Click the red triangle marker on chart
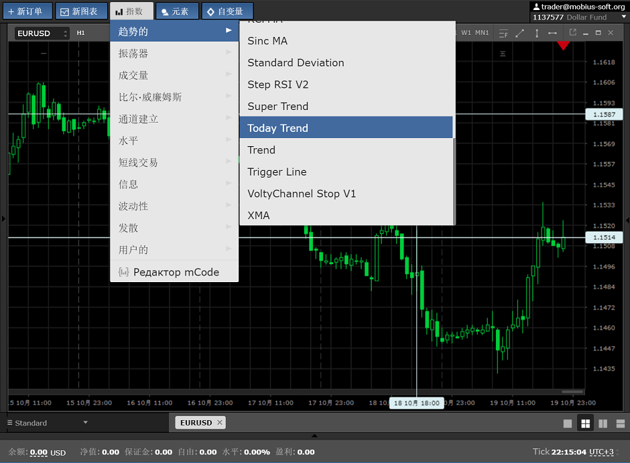 (563, 46)
